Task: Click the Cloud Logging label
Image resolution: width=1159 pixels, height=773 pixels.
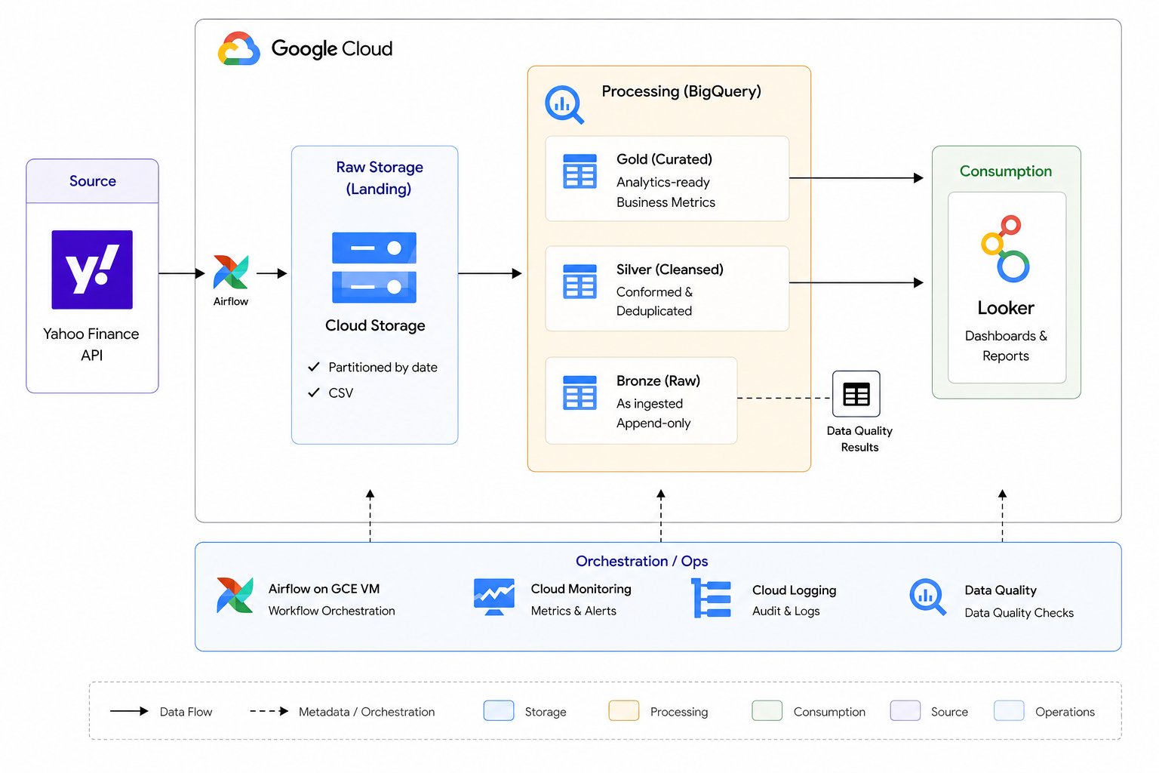Action: (x=794, y=590)
